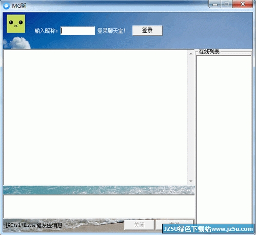The image size is (256, 235).
Task: Click the 按Ctrl+Enter键发送消息 hint text
Action: (34, 225)
